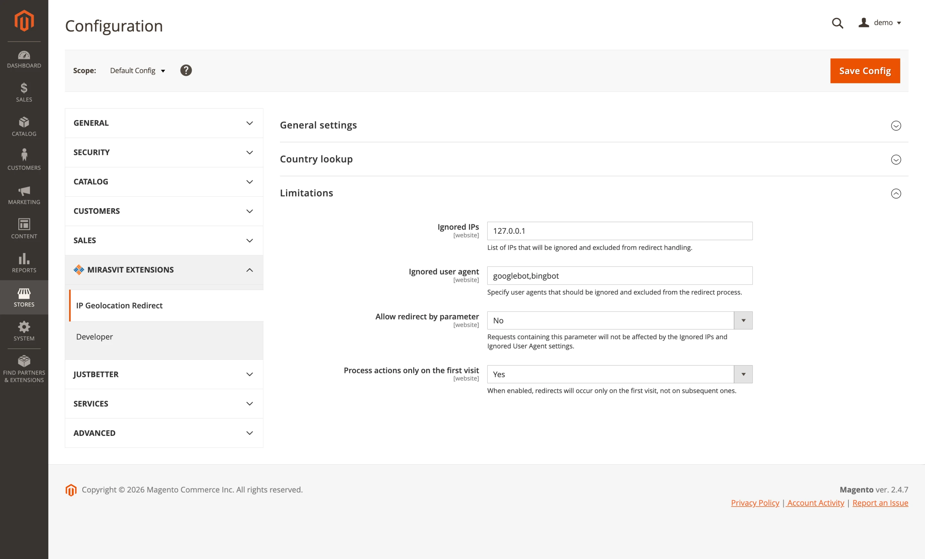Click inside the Ignored IPs field
This screenshot has height=559, width=925.
tap(619, 231)
